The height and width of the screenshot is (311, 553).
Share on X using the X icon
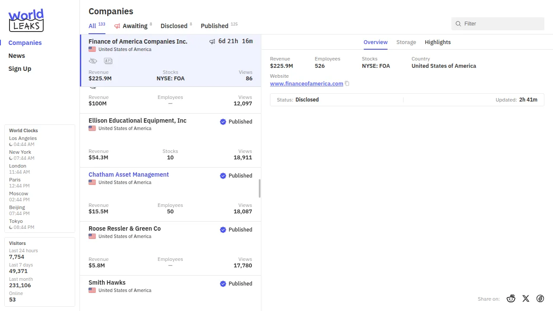click(x=526, y=298)
